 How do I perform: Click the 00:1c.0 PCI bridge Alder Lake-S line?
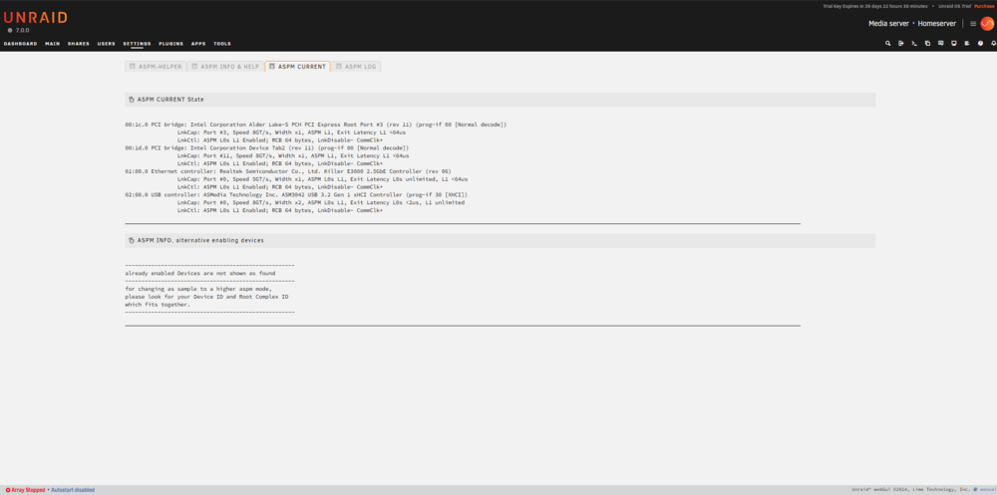(315, 124)
